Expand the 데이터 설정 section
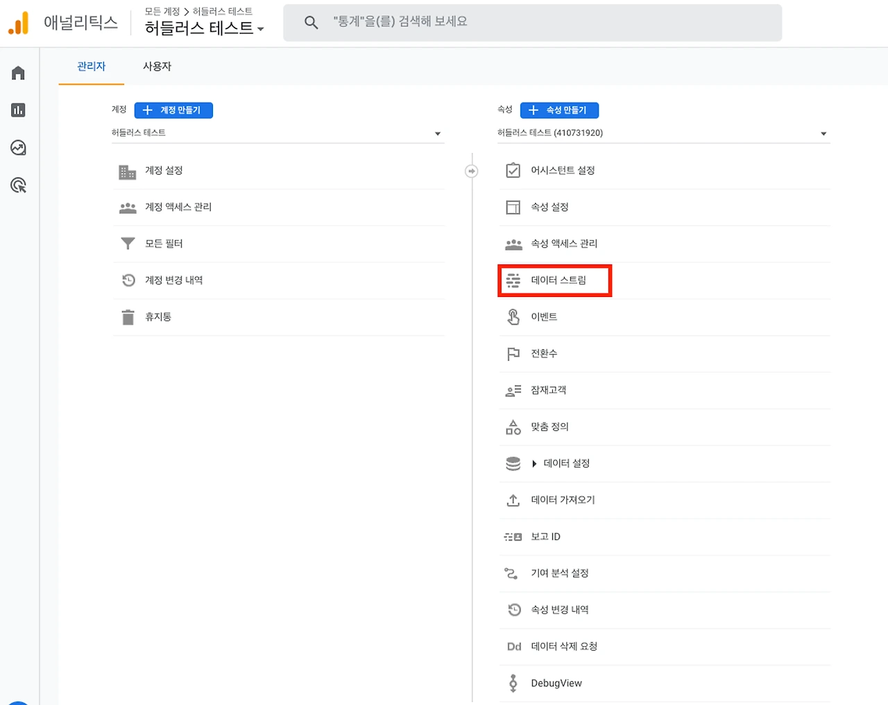This screenshot has width=888, height=705. [x=535, y=464]
